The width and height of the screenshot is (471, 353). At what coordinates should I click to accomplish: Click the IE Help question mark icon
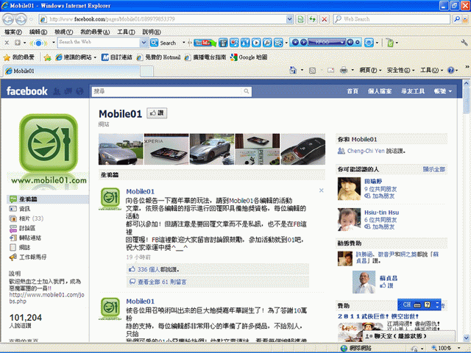coord(450,71)
